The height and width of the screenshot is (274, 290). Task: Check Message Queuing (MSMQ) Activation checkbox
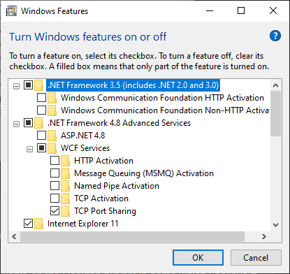55,173
